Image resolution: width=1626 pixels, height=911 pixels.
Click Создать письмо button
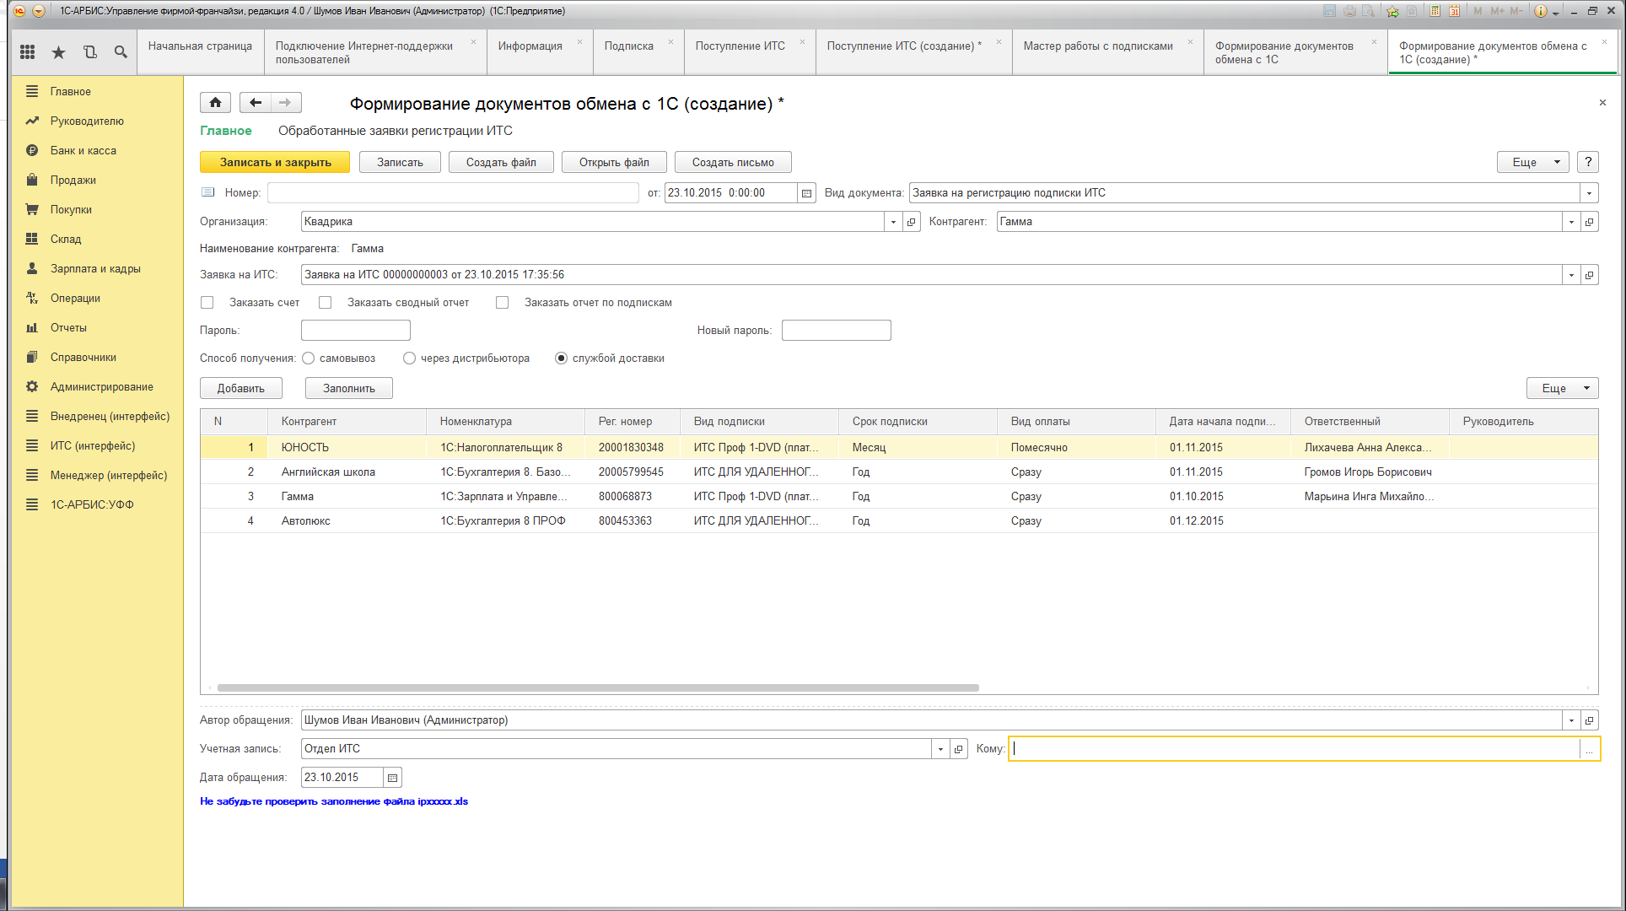pyautogui.click(x=733, y=162)
